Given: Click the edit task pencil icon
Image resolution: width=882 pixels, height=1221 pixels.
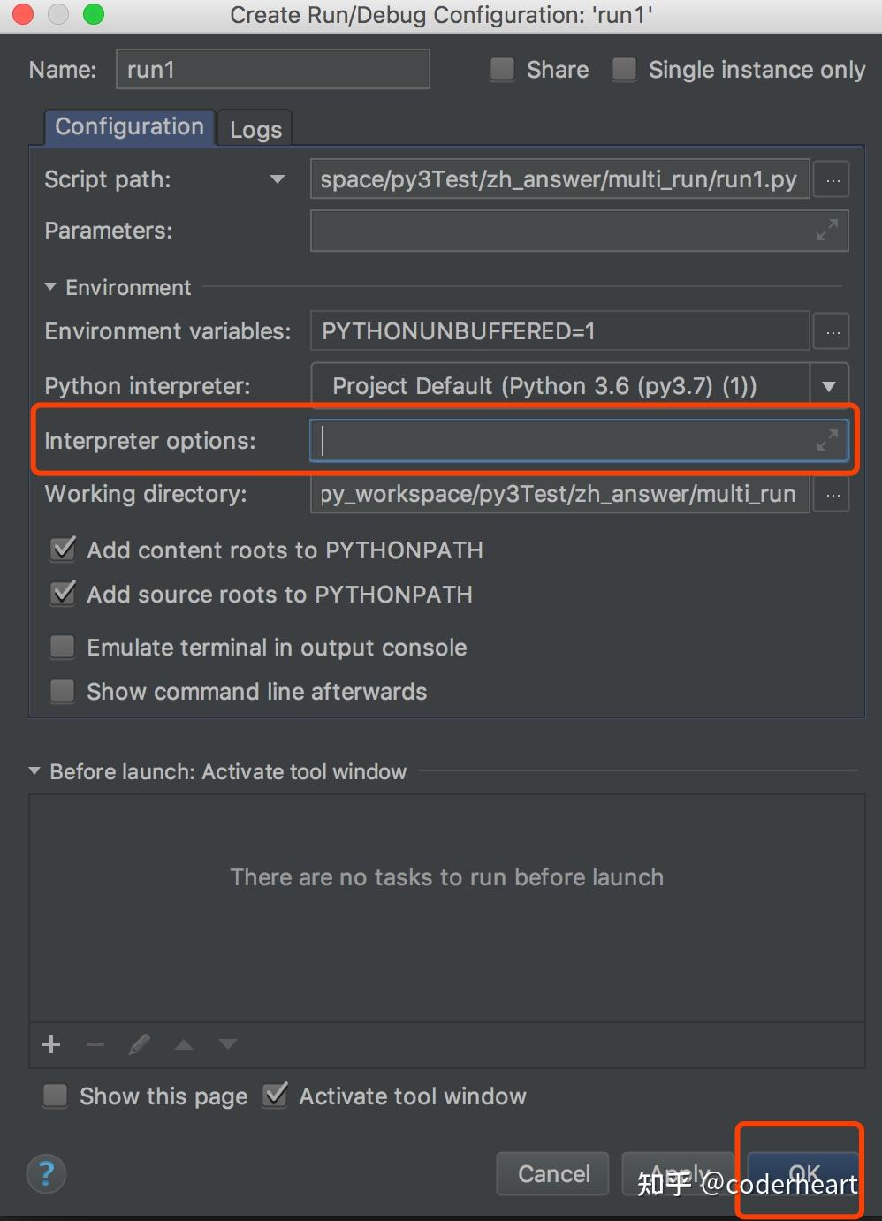Looking at the screenshot, I should tap(140, 1044).
